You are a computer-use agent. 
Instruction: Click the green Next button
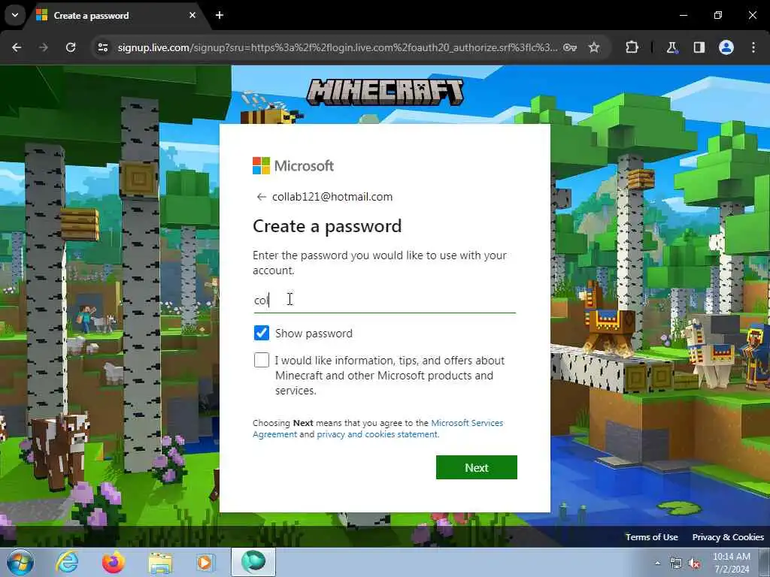[x=476, y=467]
